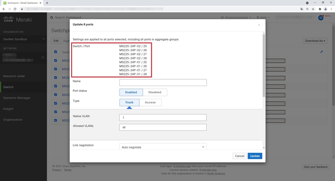Viewport: 335px width, 181px height.
Task: Open the Link negotiation dropdown
Action: [163, 147]
